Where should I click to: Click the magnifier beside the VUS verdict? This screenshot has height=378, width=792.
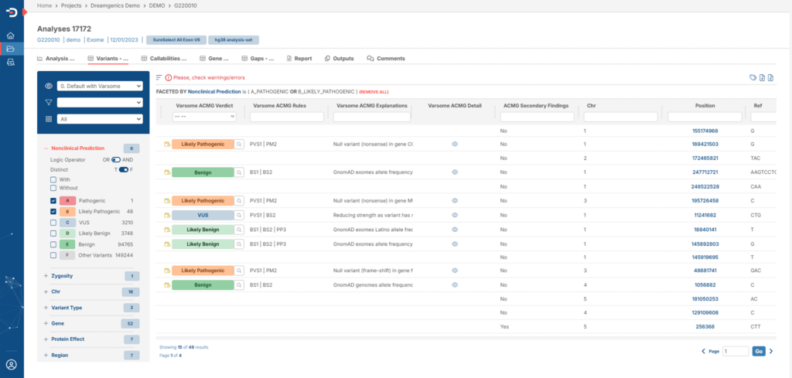pos(239,215)
